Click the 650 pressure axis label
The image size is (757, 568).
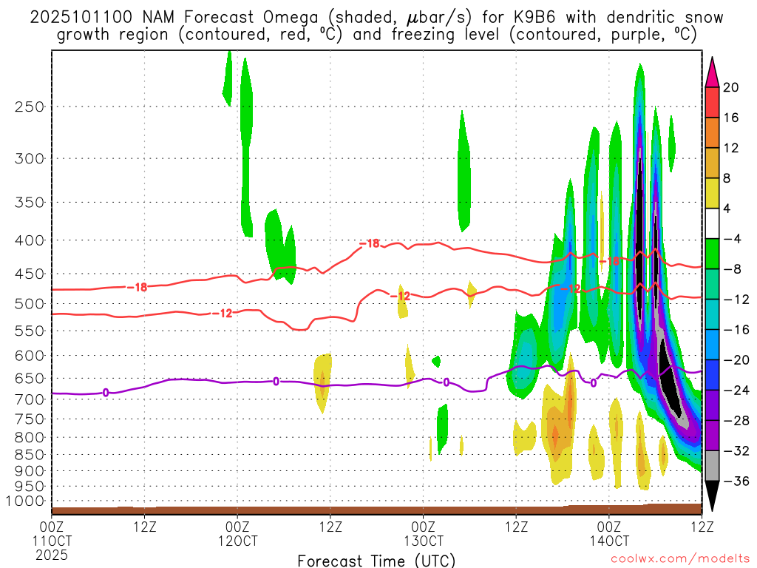(x=30, y=378)
